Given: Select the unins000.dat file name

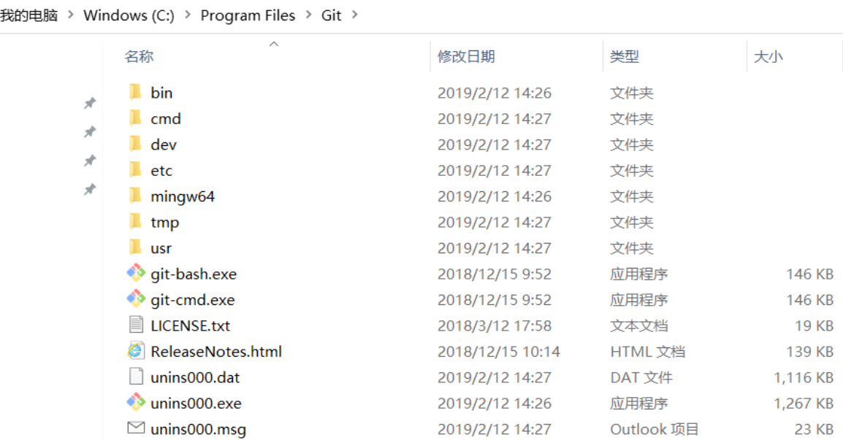Looking at the screenshot, I should coord(195,377).
